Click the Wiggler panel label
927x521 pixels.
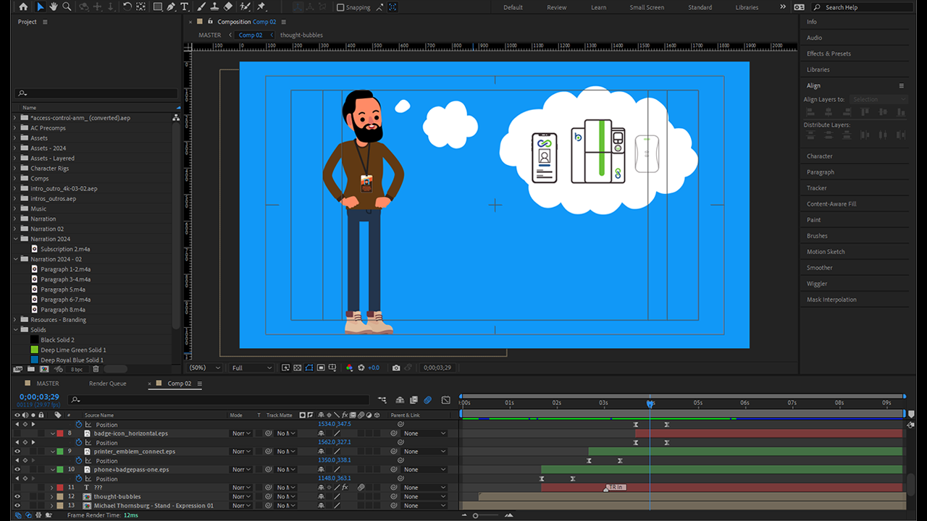pyautogui.click(x=816, y=284)
